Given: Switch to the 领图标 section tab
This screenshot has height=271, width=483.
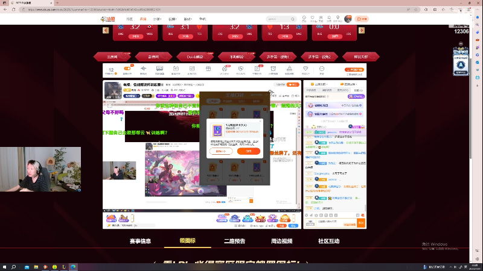Looking at the screenshot, I should (x=188, y=241).
